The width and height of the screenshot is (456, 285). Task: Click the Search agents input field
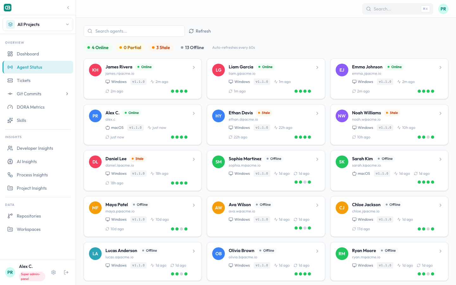coord(134,31)
